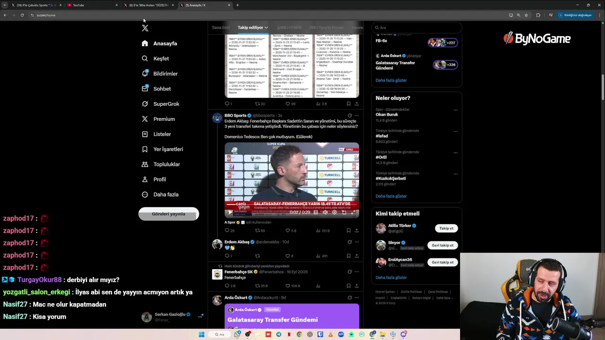Enter fullscreen on BBO Sports video
This screenshot has width=605, height=340.
pyautogui.click(x=353, y=212)
